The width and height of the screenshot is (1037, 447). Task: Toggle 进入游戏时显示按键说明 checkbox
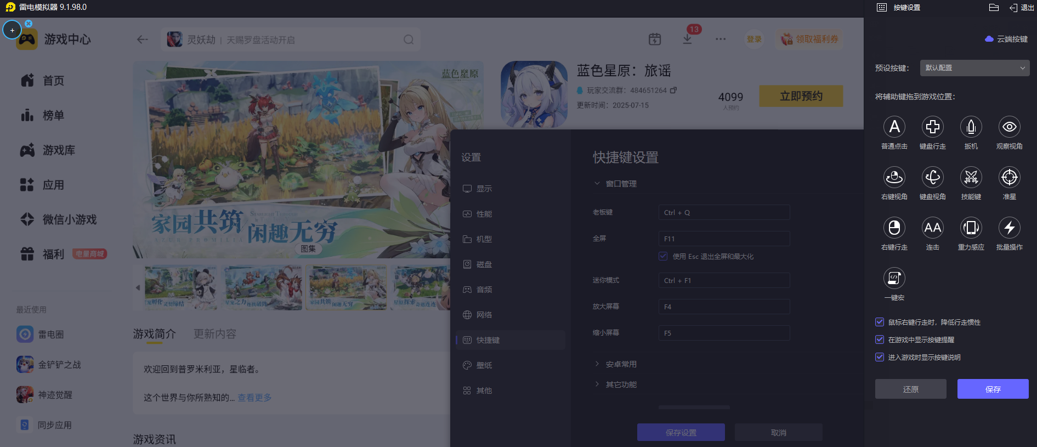[x=880, y=358]
